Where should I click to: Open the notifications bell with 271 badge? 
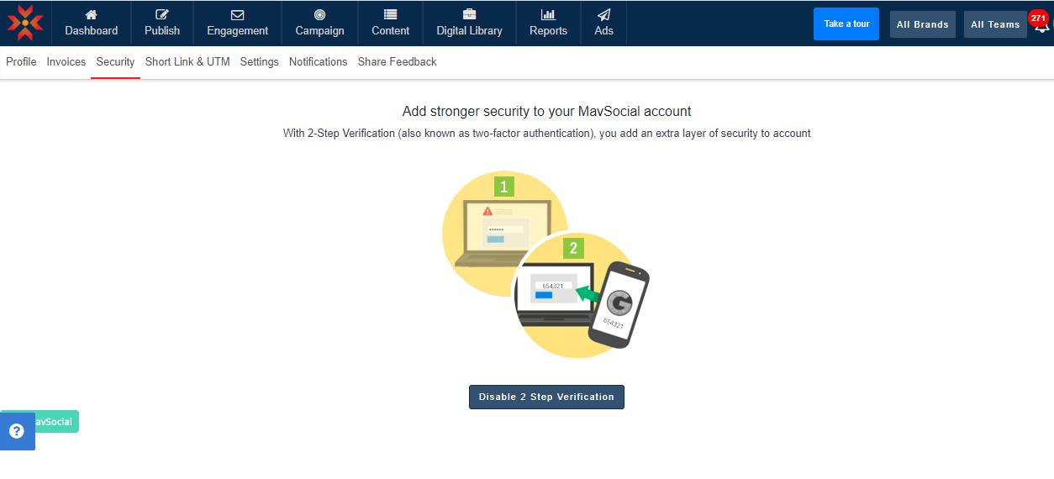pyautogui.click(x=1041, y=24)
